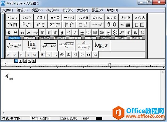Open the 大小(Z) menu
This screenshot has width=167, height=122.
[x=82, y=10]
